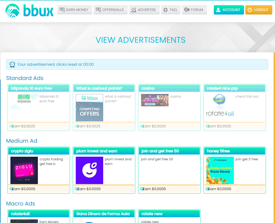Click 'Earn $0.0025' on casino ad
This screenshot has height=223, width=275.
click(154, 126)
